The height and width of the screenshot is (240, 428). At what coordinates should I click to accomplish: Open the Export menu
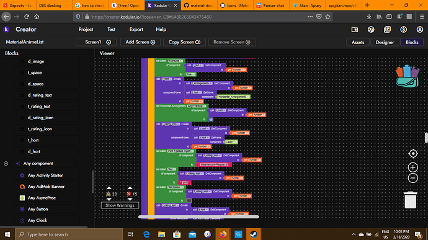(x=136, y=30)
